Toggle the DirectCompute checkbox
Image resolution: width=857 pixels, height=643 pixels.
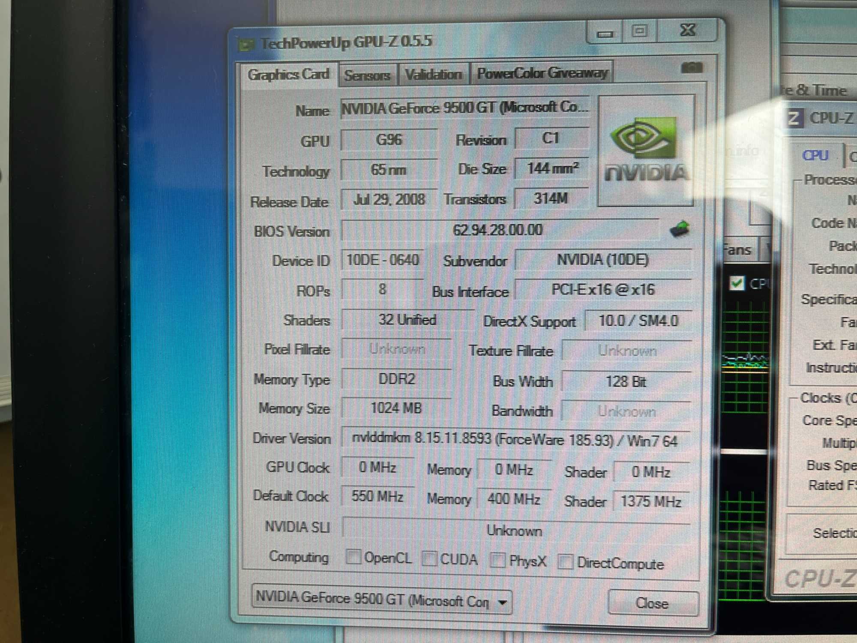point(566,562)
